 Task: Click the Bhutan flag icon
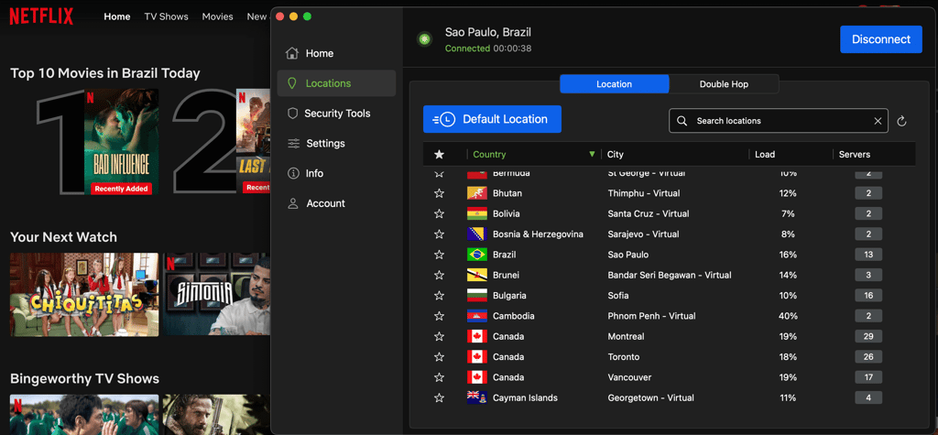(476, 193)
